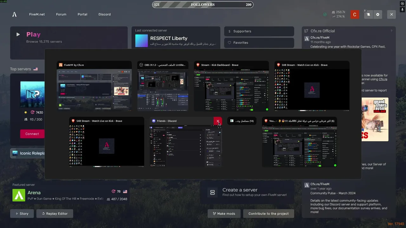The height and width of the screenshot is (228, 406).
Task: Click the Last connected server label
Action: 151,30
